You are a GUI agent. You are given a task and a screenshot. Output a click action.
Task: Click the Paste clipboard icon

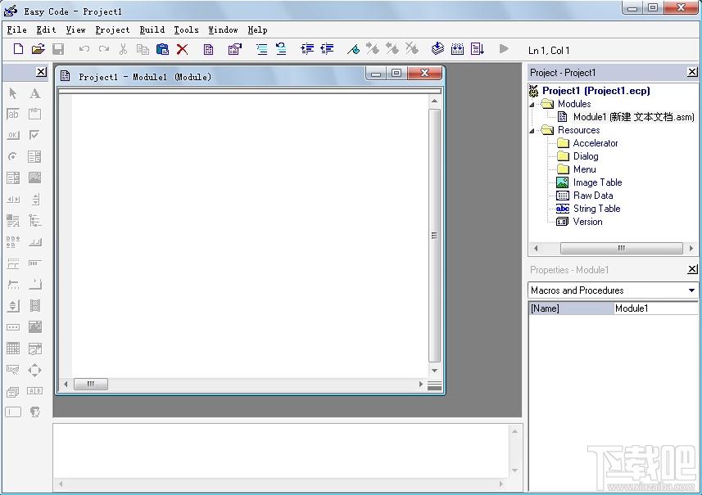pyautogui.click(x=162, y=49)
